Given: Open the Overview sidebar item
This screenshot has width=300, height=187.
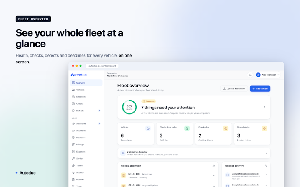Looking at the screenshot, I should tap(86, 83).
